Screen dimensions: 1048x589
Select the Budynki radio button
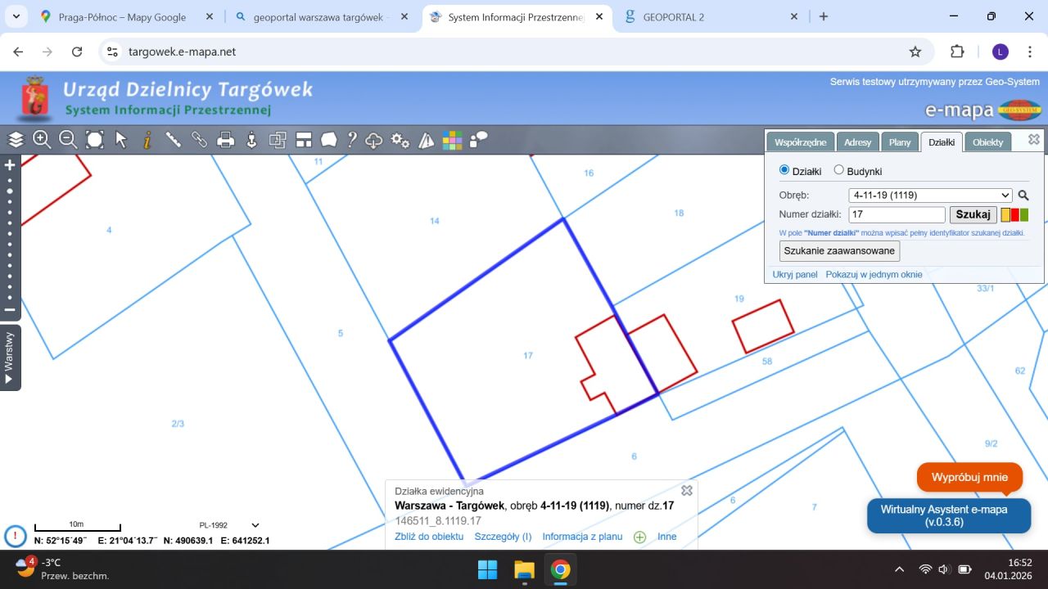838,170
